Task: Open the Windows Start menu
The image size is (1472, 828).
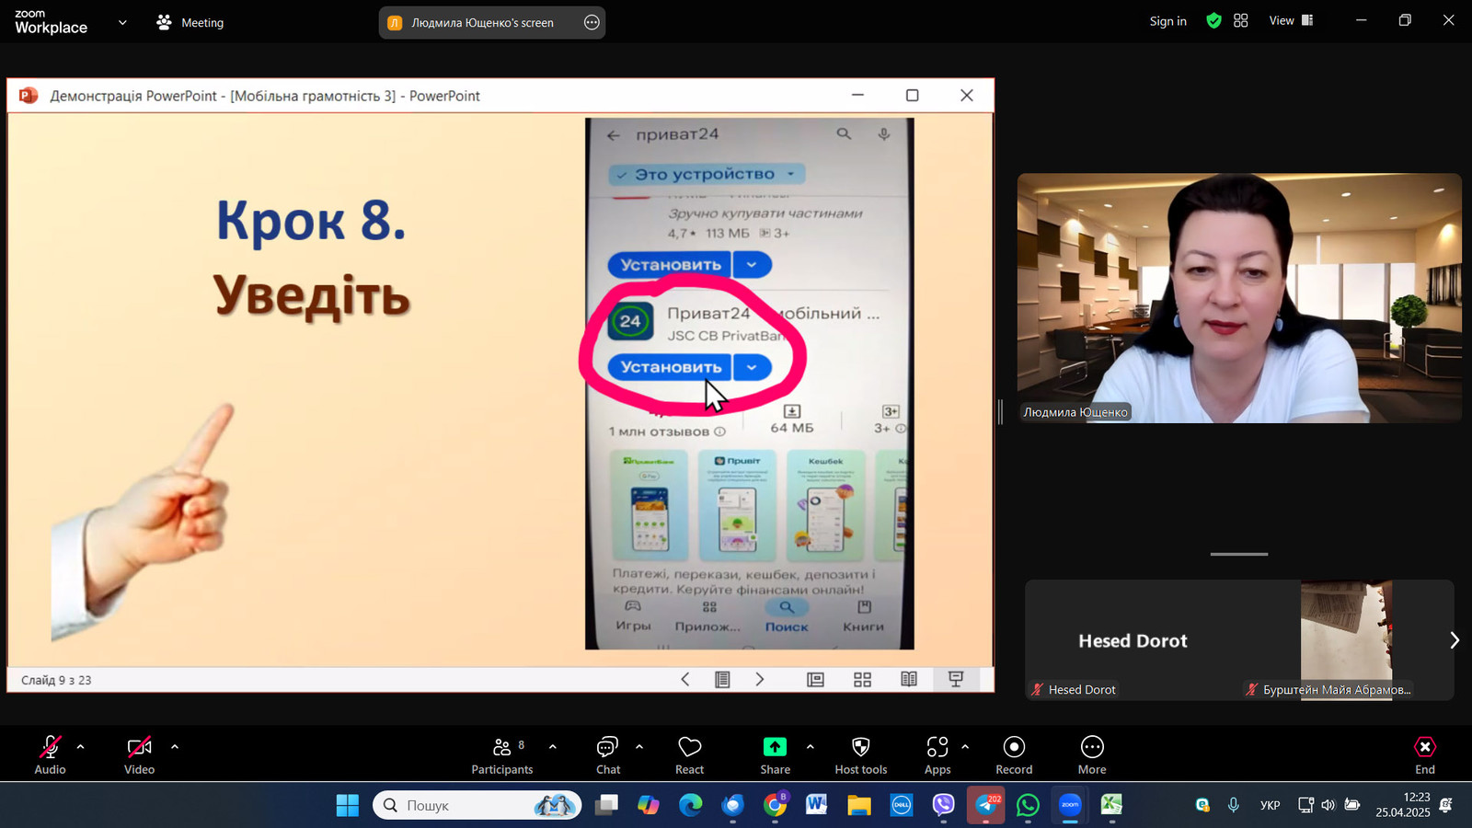Action: click(x=347, y=805)
